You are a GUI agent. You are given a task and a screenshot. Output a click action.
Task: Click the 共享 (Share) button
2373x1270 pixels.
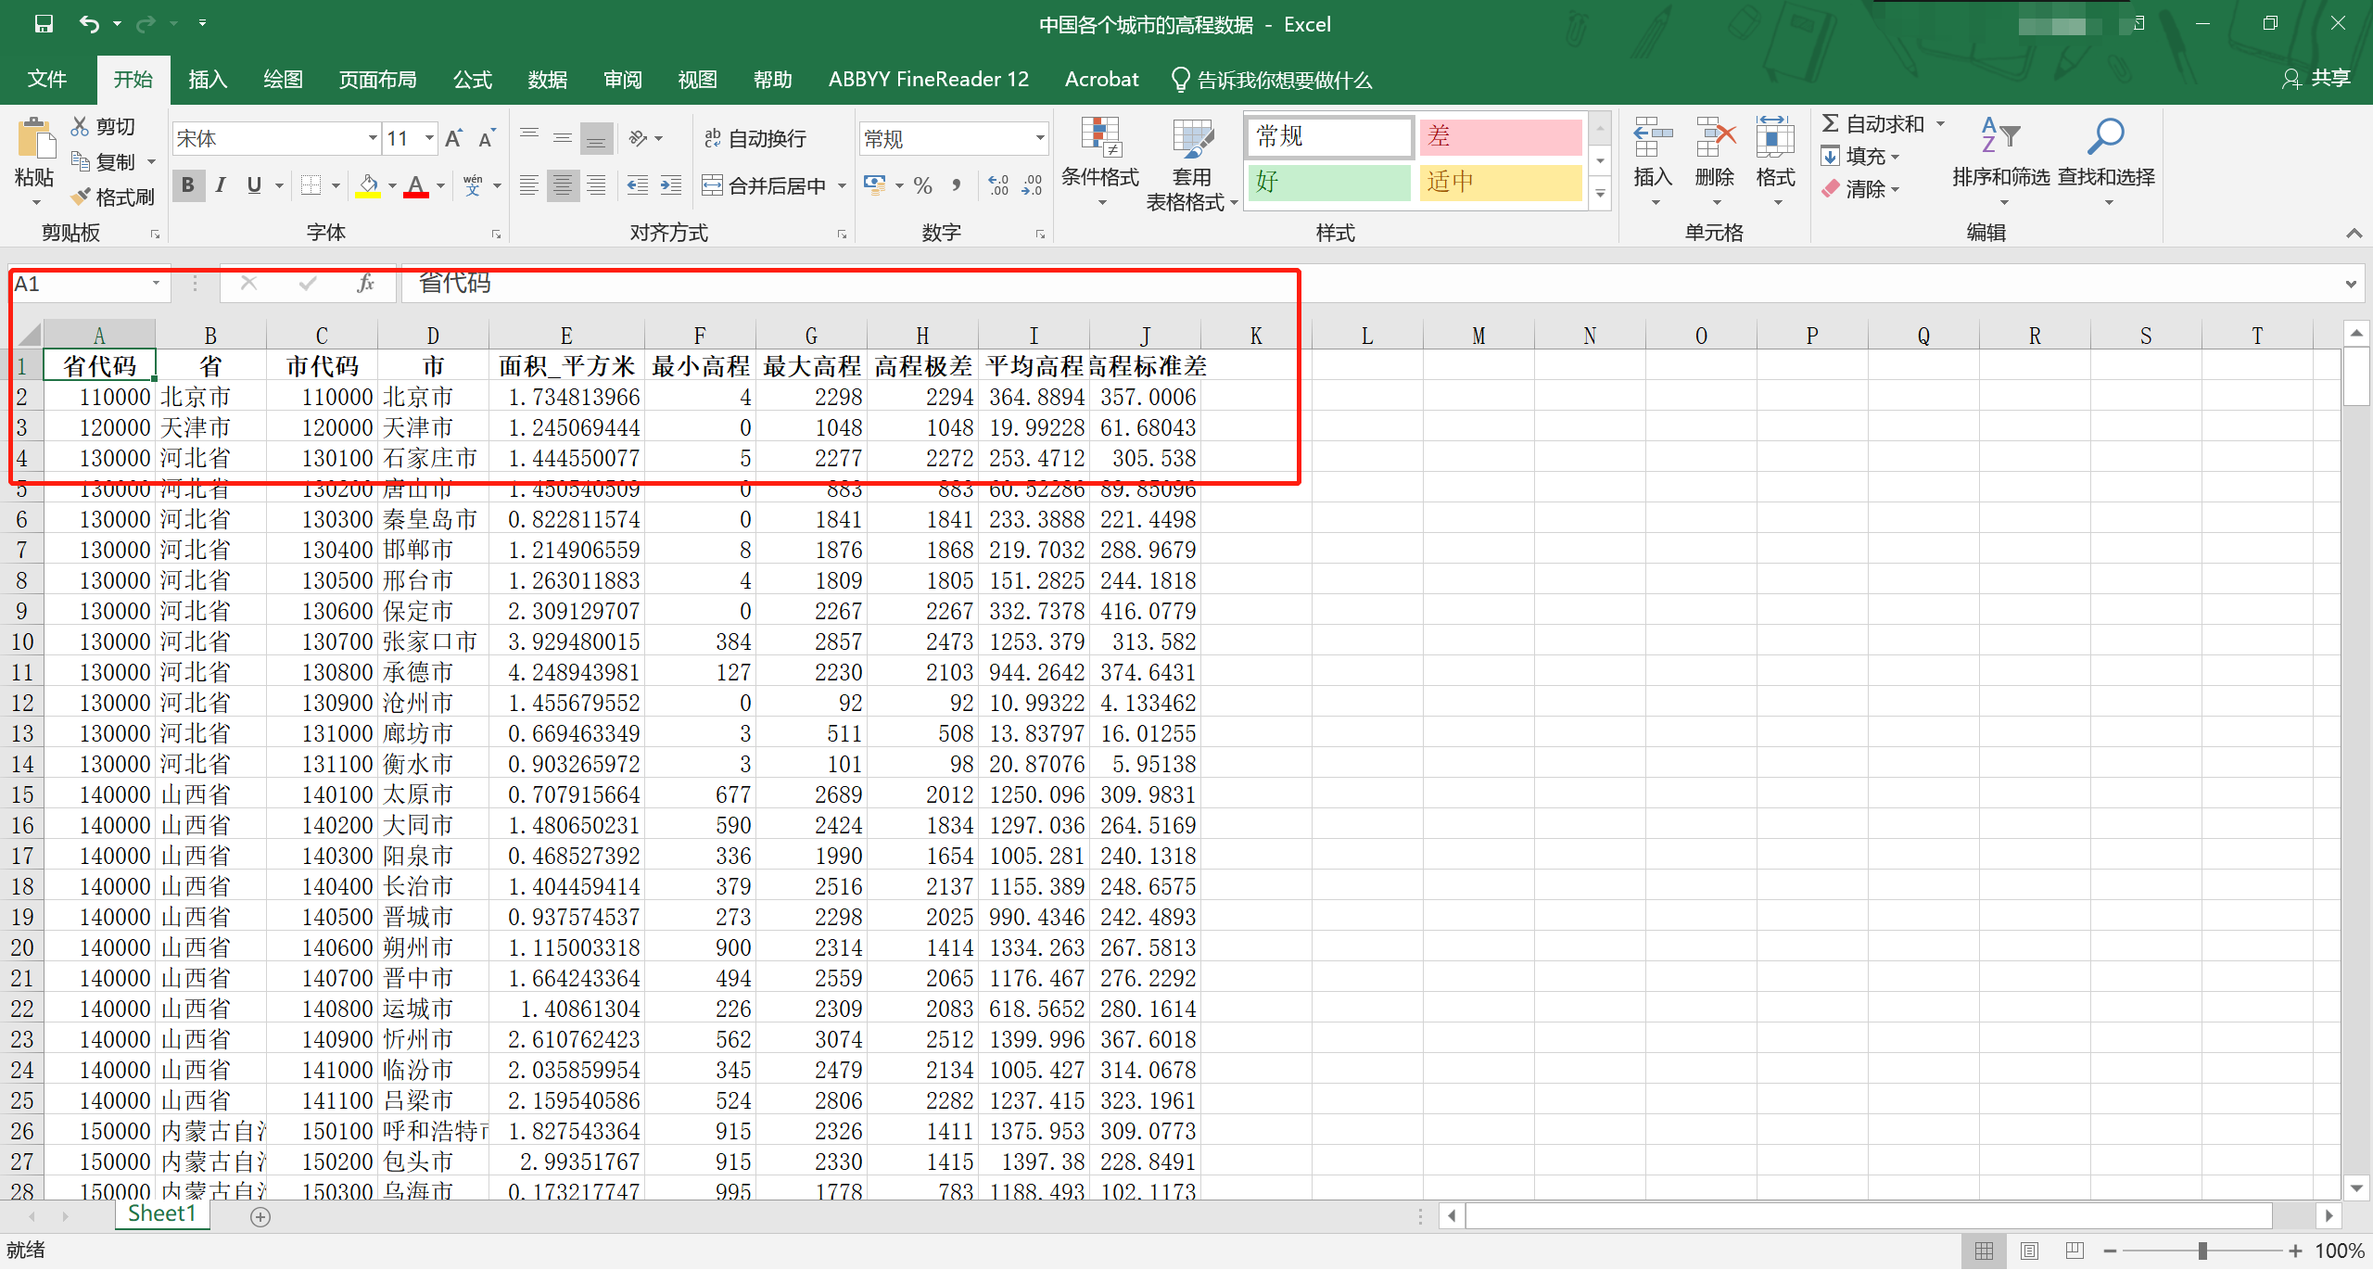pos(2317,79)
